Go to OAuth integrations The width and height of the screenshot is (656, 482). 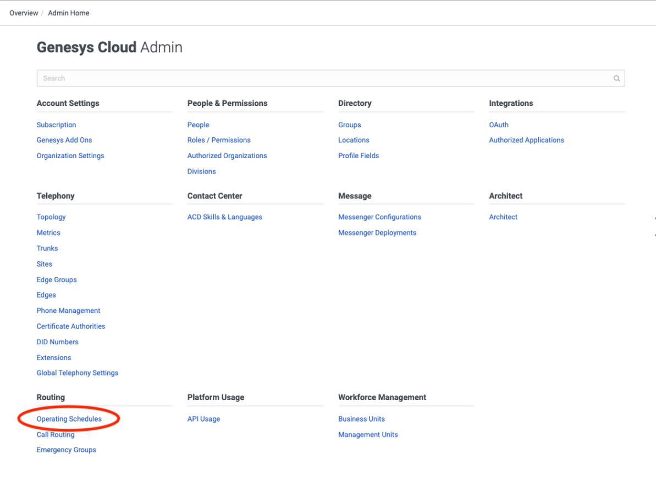(x=499, y=125)
